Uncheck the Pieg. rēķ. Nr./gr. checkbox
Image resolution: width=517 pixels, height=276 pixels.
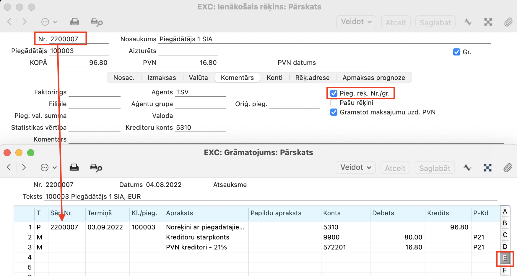pos(334,93)
